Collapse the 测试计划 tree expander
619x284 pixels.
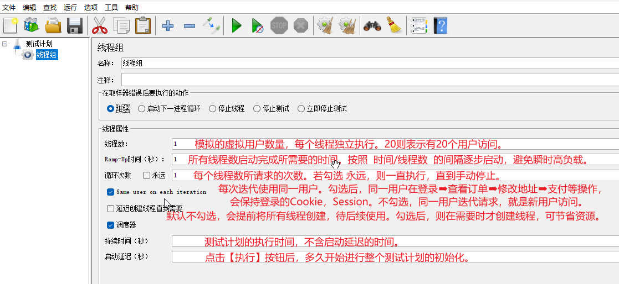pyautogui.click(x=5, y=44)
